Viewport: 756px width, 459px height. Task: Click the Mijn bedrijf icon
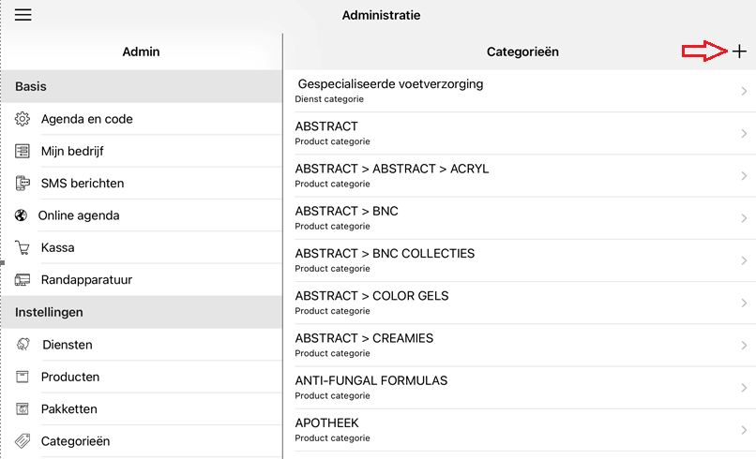pyautogui.click(x=23, y=151)
